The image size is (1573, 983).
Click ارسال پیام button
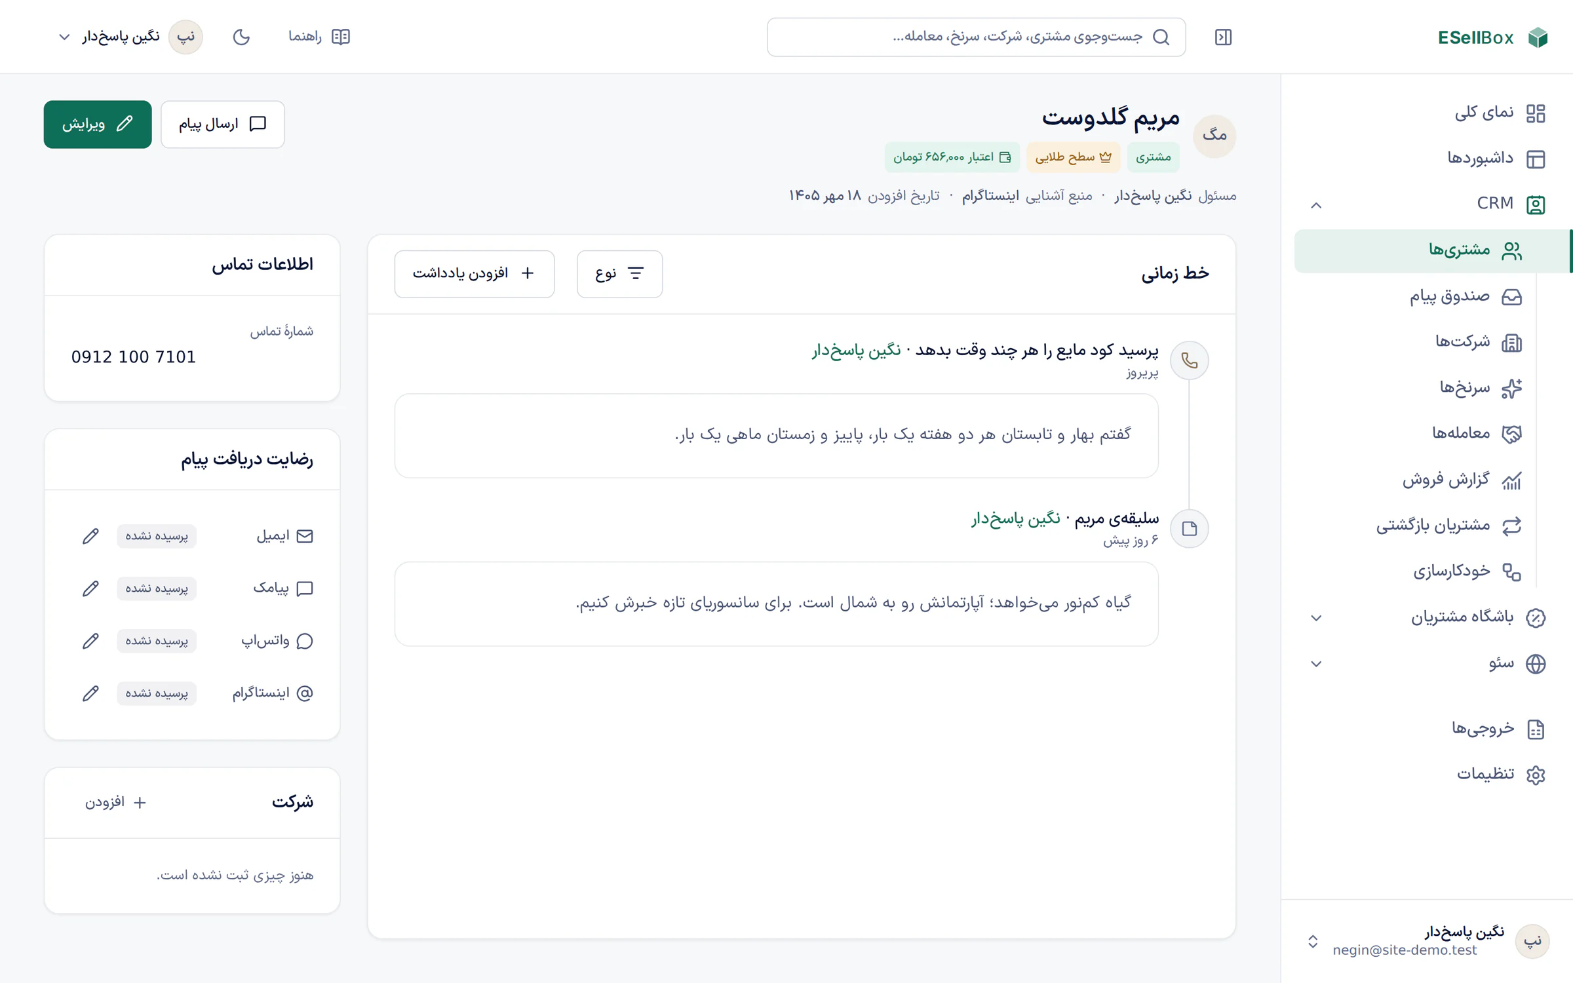coord(222,124)
